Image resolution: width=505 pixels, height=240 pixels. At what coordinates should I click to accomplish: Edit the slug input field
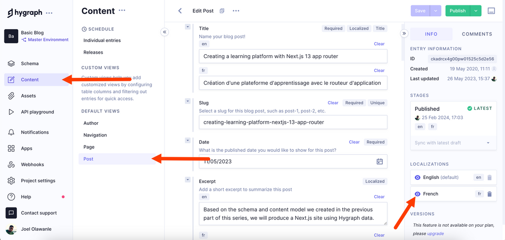point(293,122)
